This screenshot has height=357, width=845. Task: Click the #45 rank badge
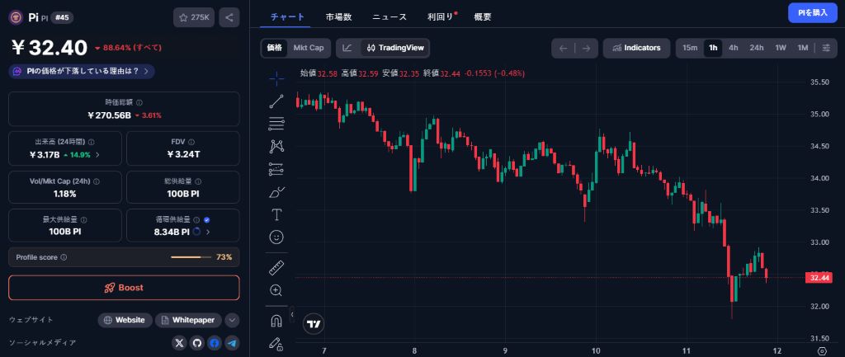63,18
